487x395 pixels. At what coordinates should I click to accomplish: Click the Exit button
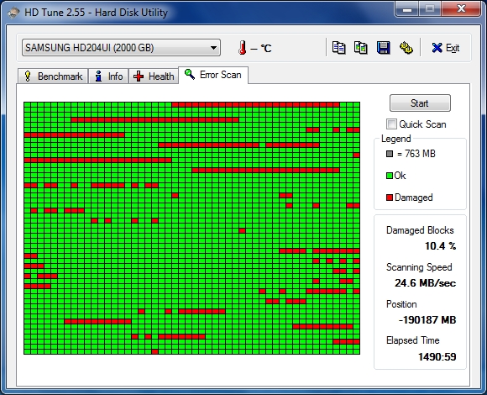point(445,48)
